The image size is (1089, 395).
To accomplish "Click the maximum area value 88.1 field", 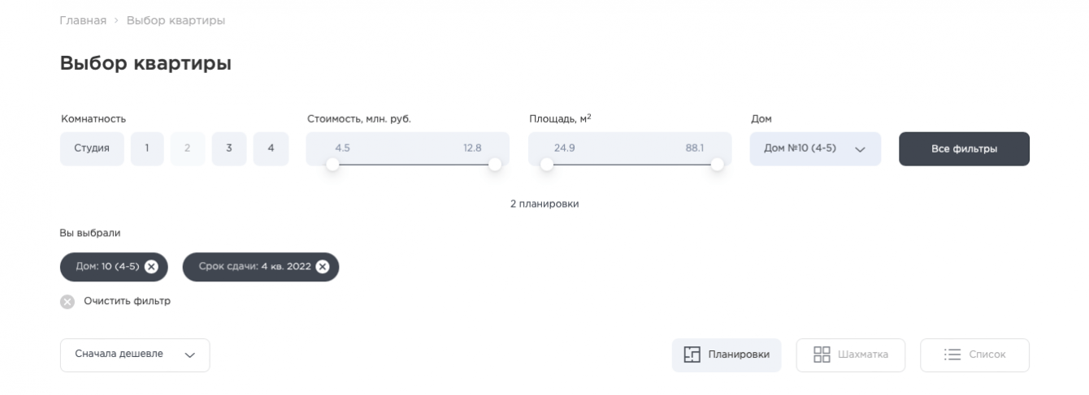I will [x=694, y=148].
